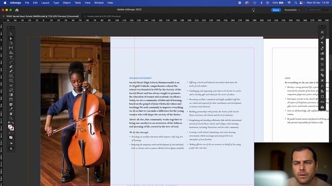332x186 pixels.
Task: Select the Fill color swatch in Tools
Action: (x=10, y=127)
